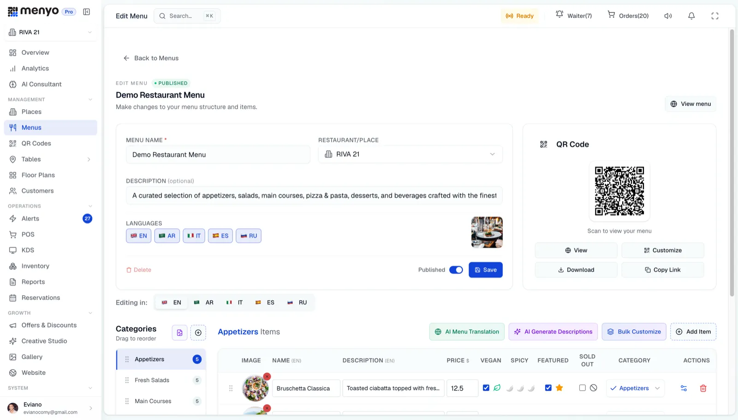This screenshot has height=420, width=738.
Task: Click AI Generate Descriptions button
Action: click(553, 332)
